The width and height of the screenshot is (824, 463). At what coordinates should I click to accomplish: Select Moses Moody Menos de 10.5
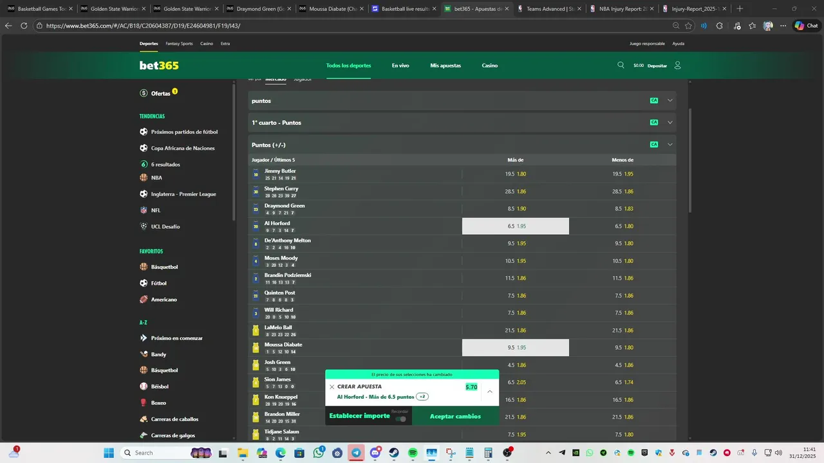(x=623, y=261)
